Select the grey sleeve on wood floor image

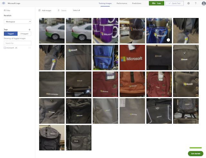click(x=52, y=57)
